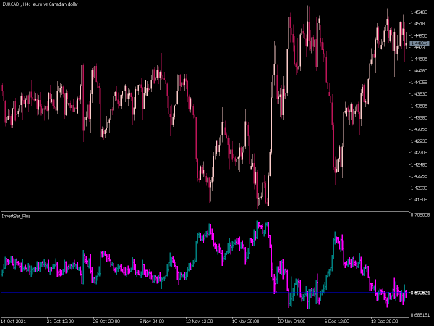Click the 1.42705 price scale label
This screenshot has height=326, width=434.
pos(420,152)
